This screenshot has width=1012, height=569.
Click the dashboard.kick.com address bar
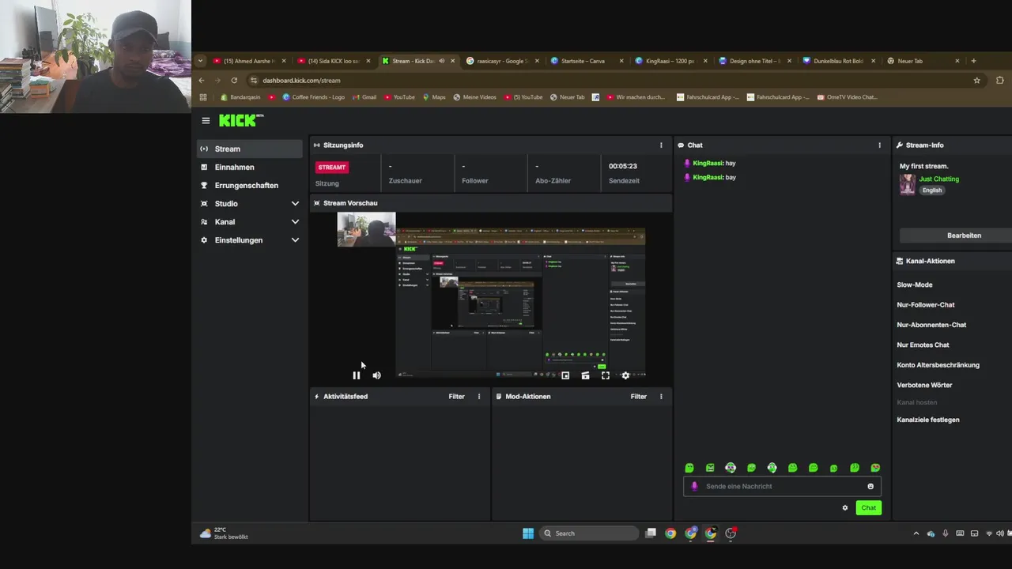(x=614, y=81)
